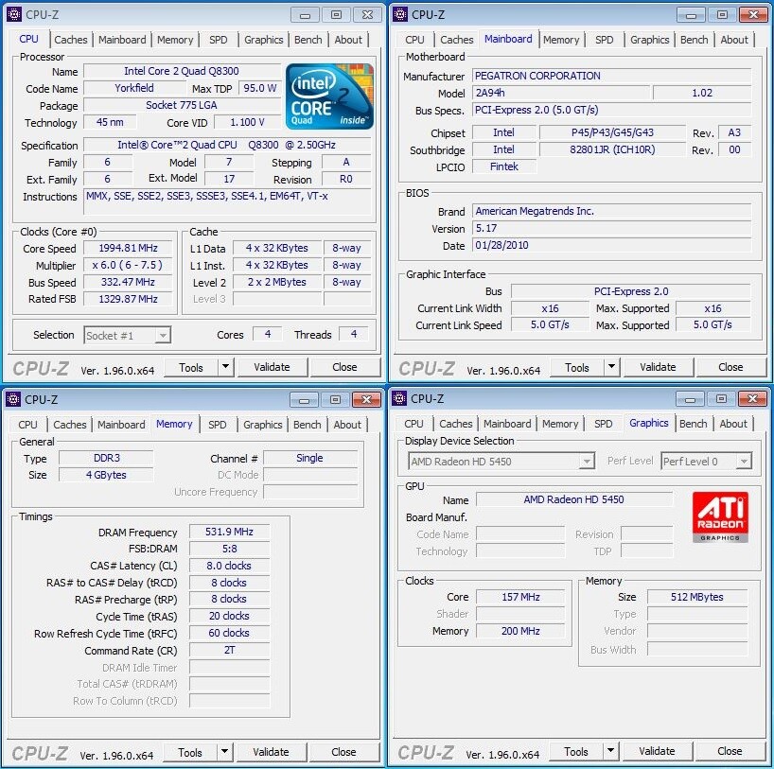Click the Close button in the Graphics window
Screen dimensions: 774x769
[x=730, y=751]
